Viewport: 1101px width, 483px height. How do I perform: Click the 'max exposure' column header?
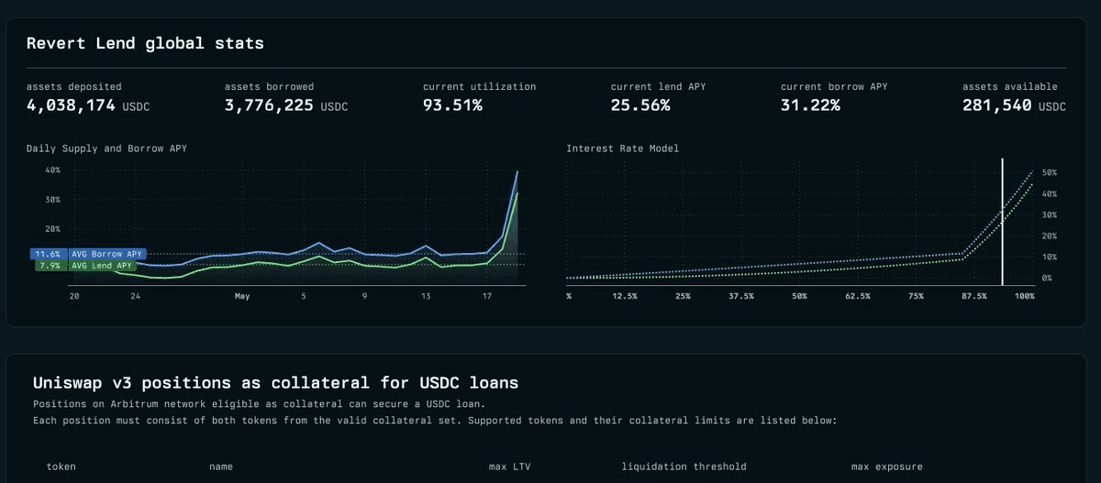click(886, 467)
